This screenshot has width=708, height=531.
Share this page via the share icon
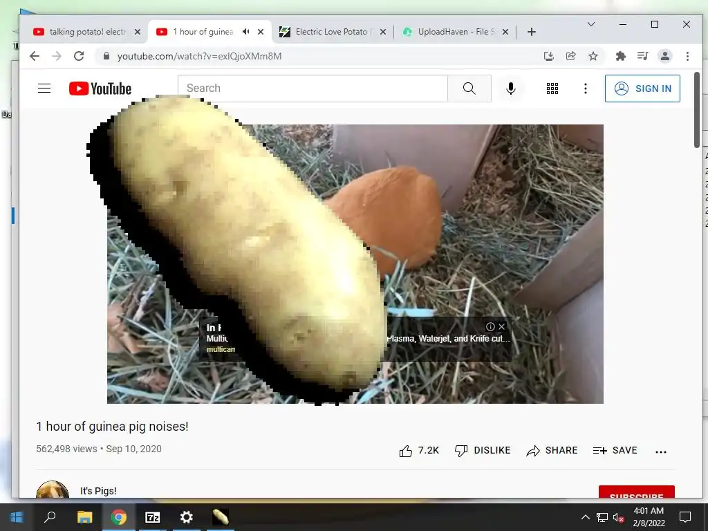click(x=570, y=56)
